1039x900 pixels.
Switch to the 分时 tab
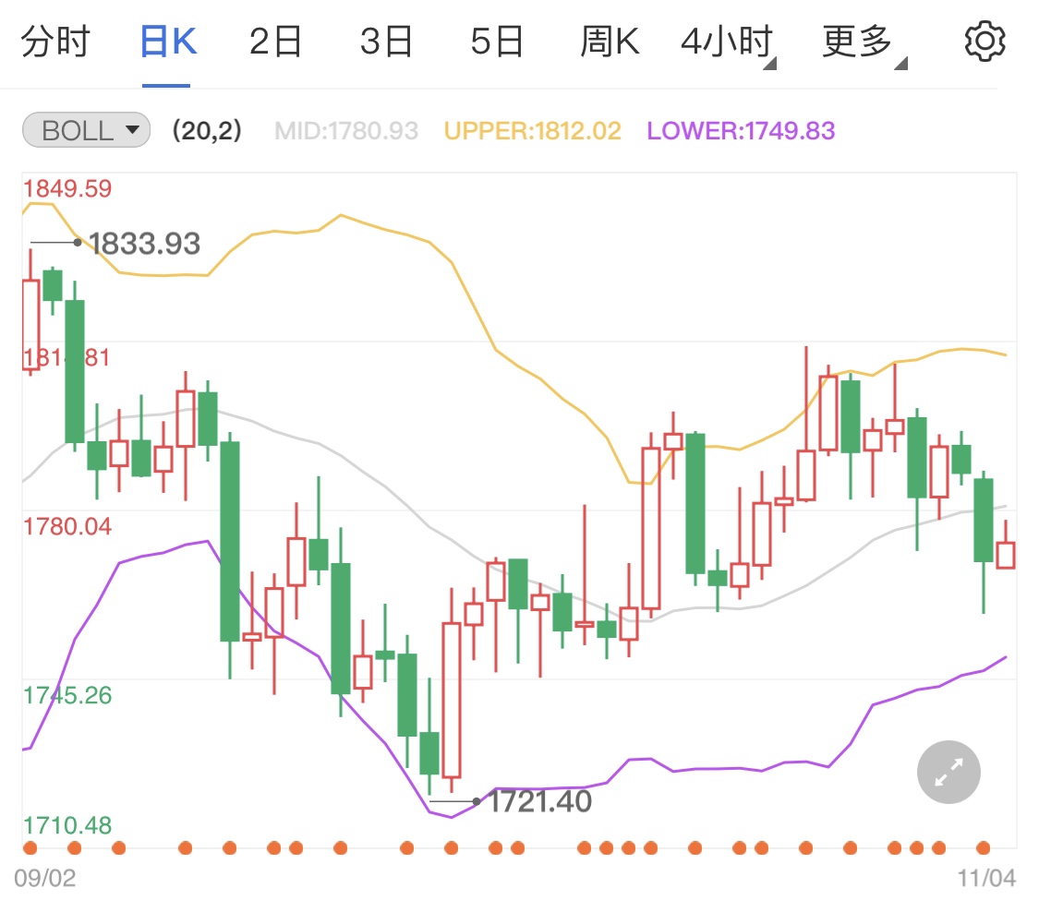pyautogui.click(x=55, y=42)
